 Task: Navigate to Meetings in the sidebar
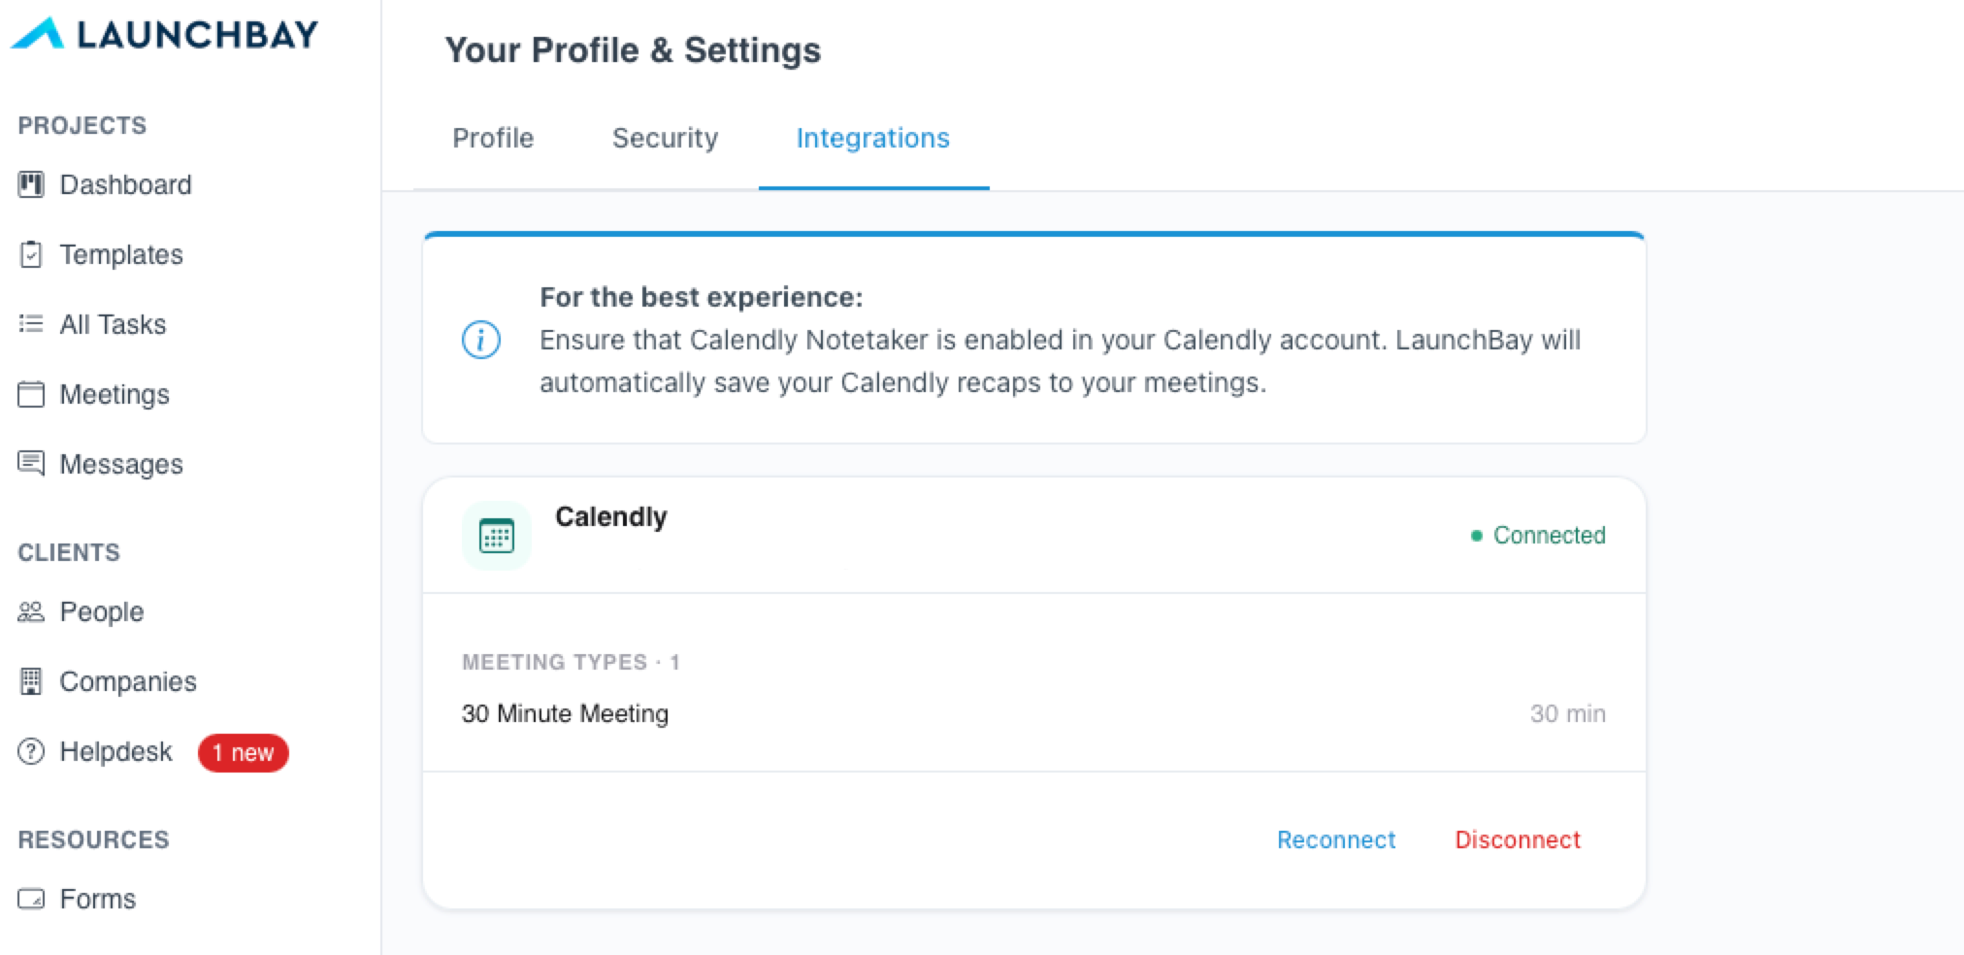pyautogui.click(x=115, y=394)
